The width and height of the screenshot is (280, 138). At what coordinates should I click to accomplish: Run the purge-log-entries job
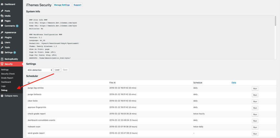(255, 88)
